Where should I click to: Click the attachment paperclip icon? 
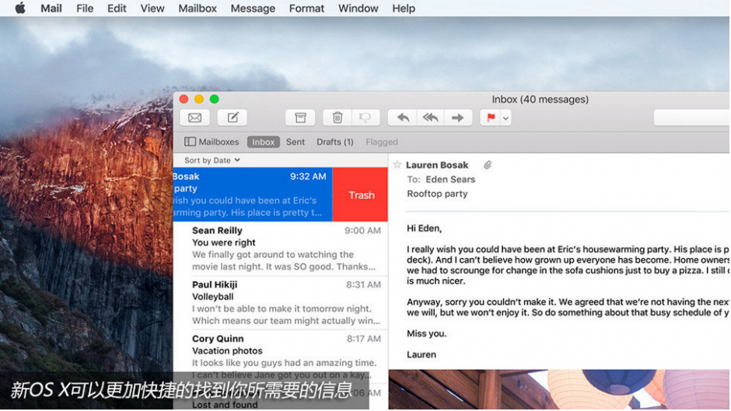point(487,165)
